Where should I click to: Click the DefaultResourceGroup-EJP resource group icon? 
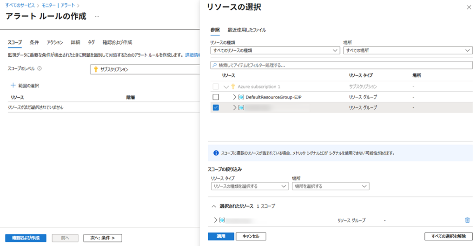coord(241,97)
